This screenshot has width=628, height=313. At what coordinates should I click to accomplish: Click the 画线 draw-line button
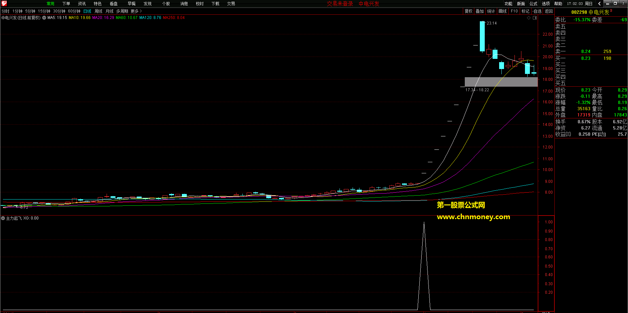502,11
